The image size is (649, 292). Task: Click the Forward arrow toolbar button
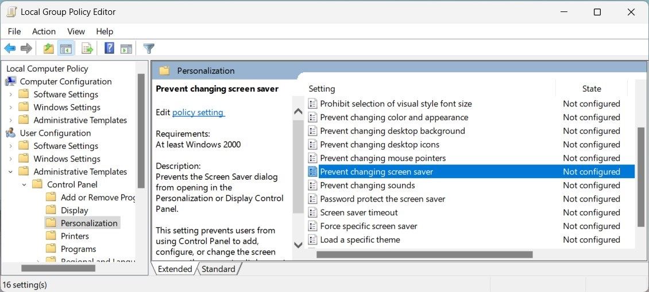tap(26, 49)
